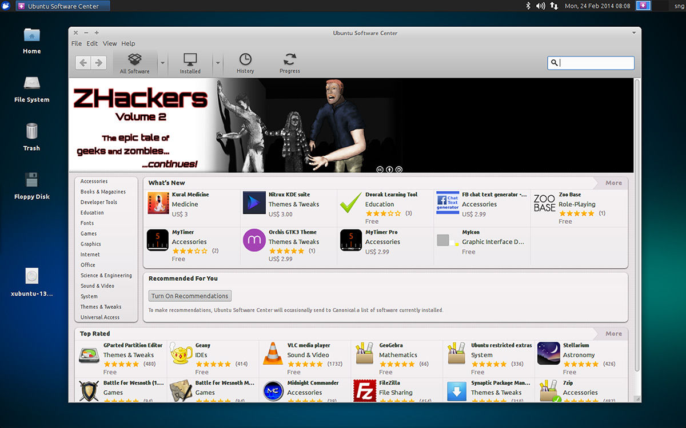Select the Internet category
This screenshot has width=686, height=428.
(x=90, y=255)
